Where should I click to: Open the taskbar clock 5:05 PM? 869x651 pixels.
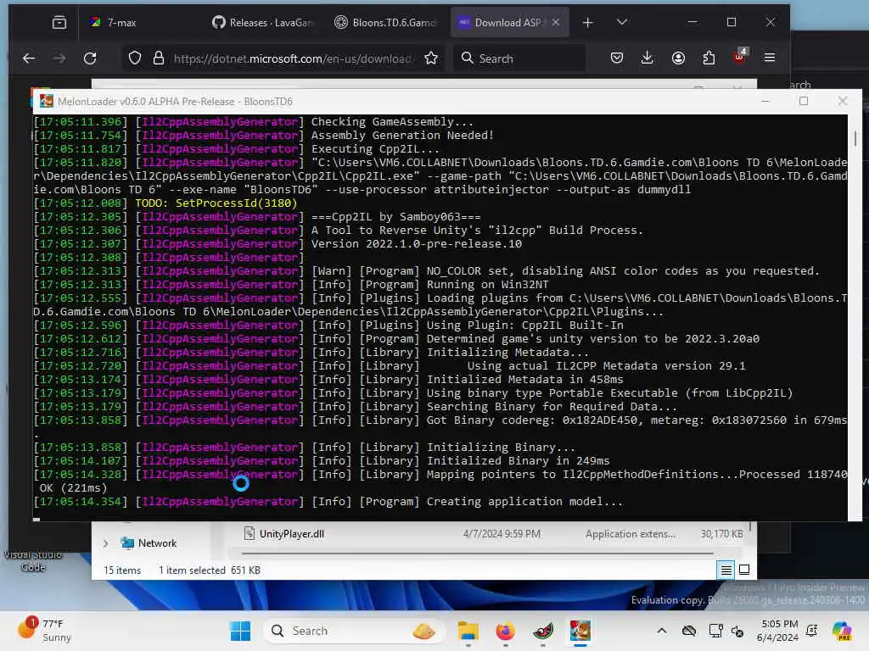pos(778,631)
